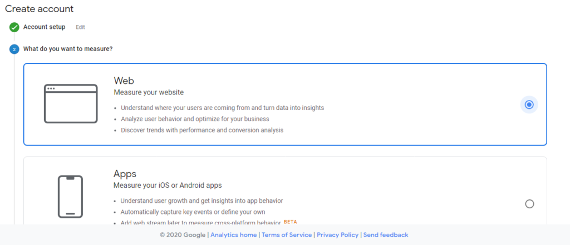
Task: Click the Create account page title
Action: pos(40,9)
